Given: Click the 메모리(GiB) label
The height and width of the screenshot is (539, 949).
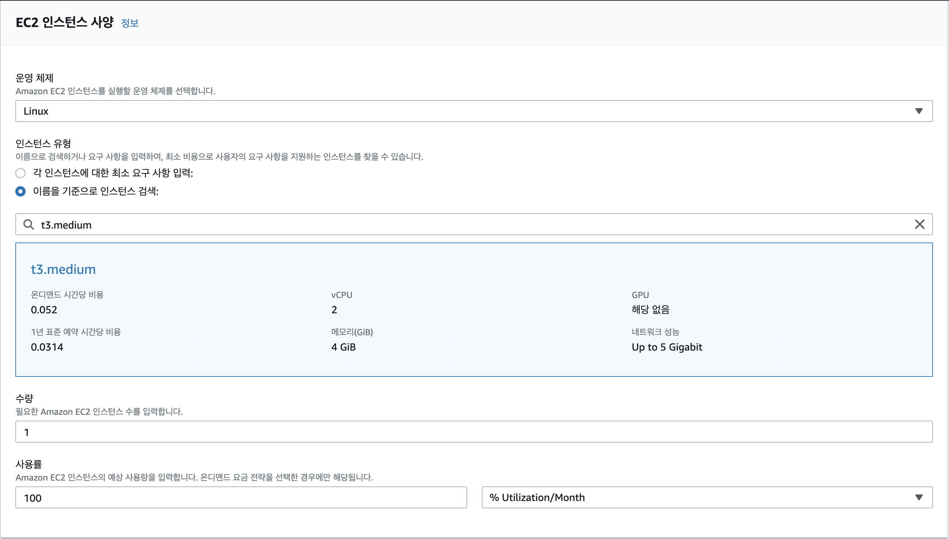Looking at the screenshot, I should [x=352, y=332].
